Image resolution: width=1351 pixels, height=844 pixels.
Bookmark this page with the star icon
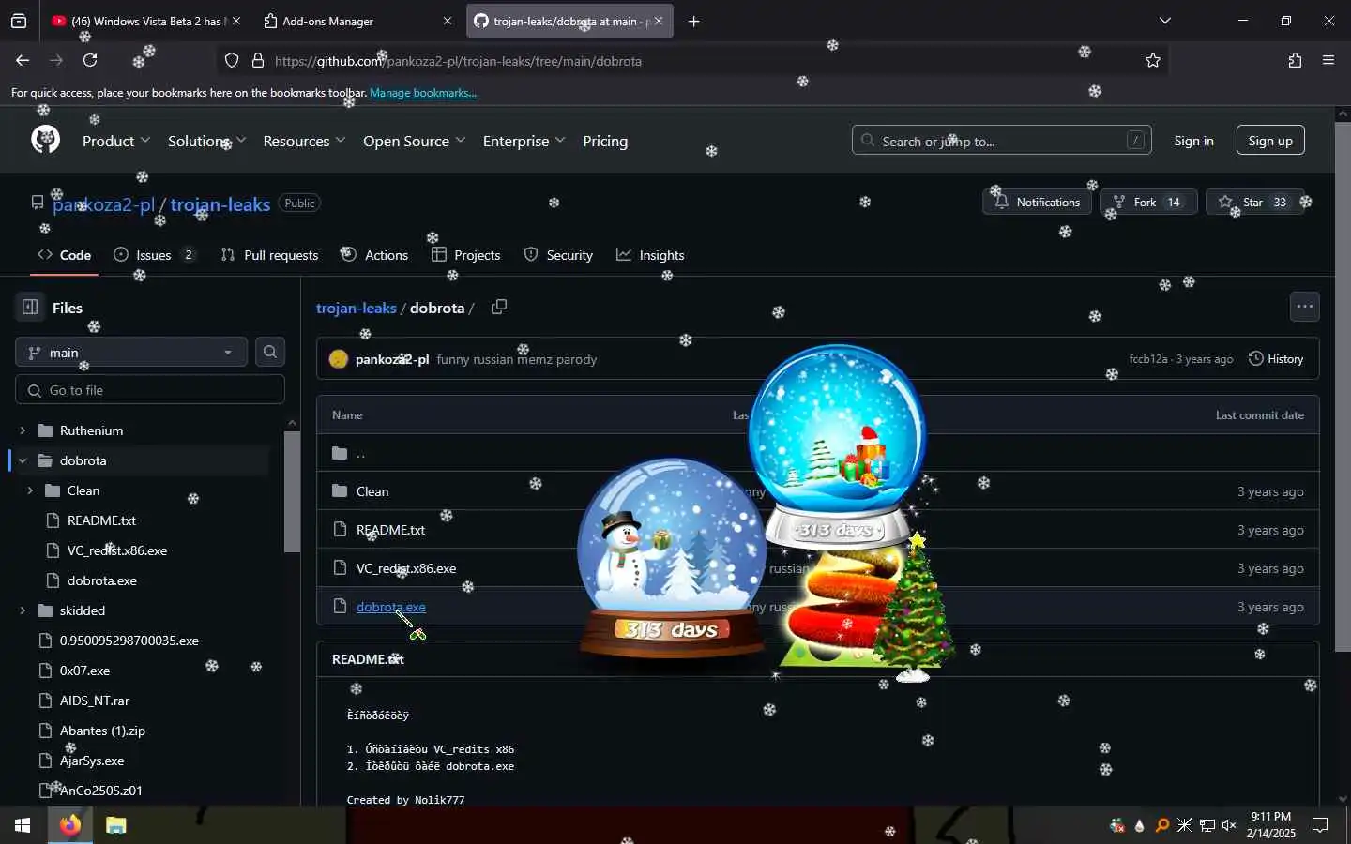1153,61
